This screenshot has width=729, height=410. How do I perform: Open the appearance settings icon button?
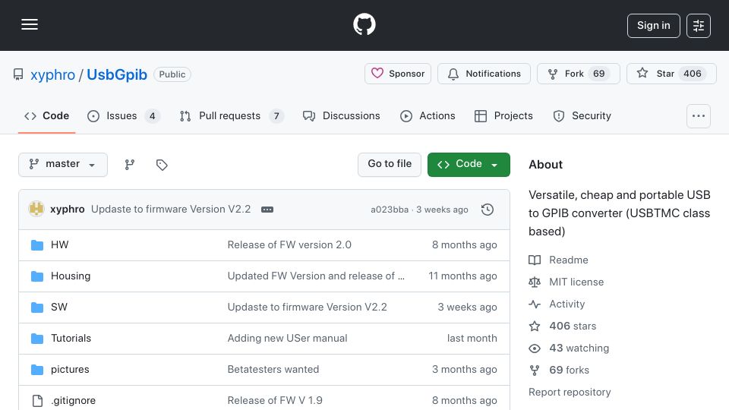(699, 26)
